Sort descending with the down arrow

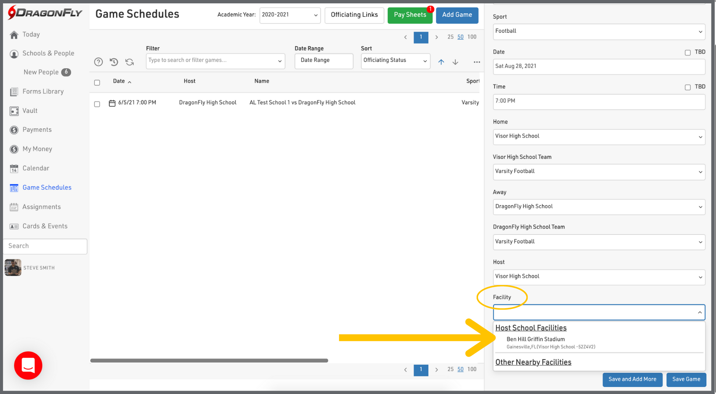455,62
